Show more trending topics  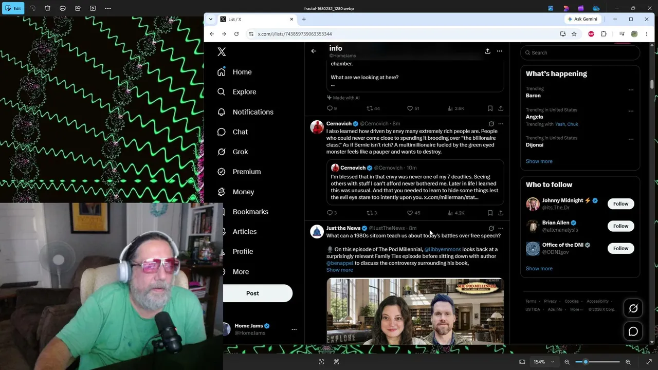pos(539,161)
